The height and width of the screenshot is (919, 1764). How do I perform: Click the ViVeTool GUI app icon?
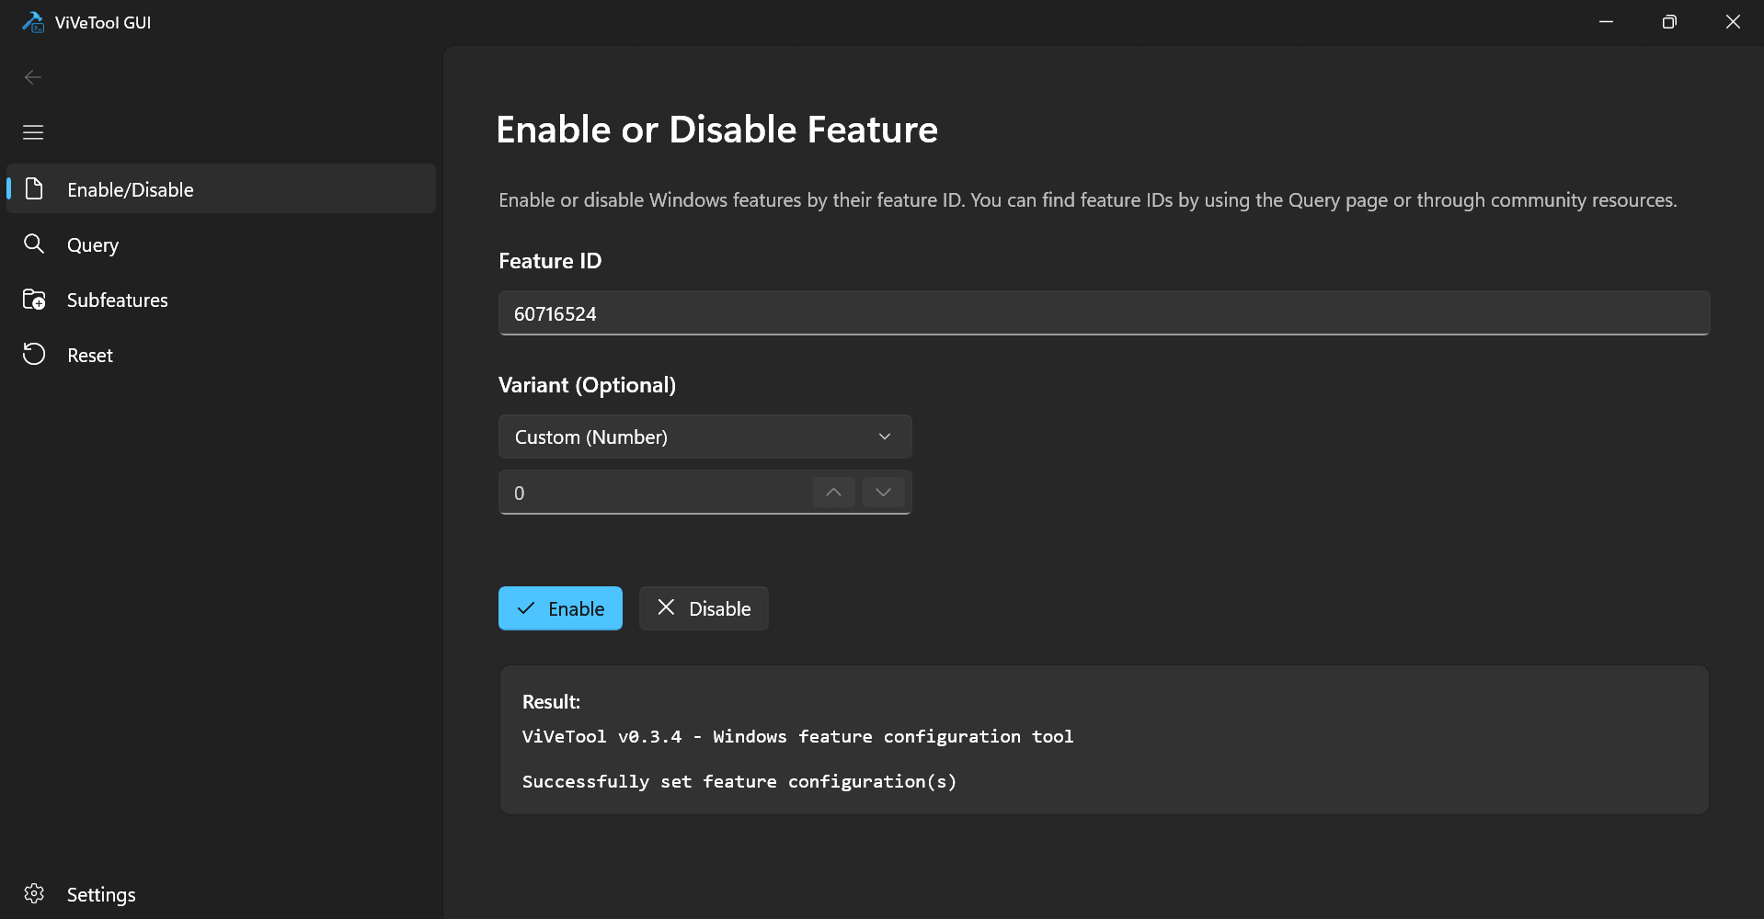33,22
